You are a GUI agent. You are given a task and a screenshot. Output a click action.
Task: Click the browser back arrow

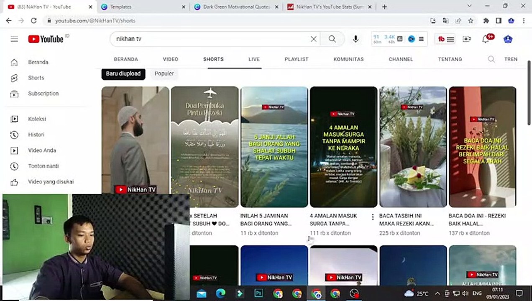point(9,20)
